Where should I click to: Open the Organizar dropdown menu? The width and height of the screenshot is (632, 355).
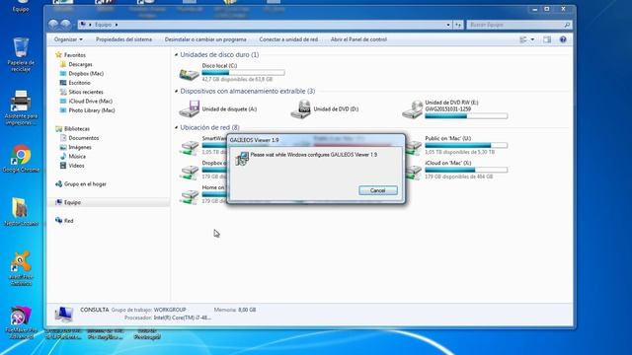(x=68, y=39)
